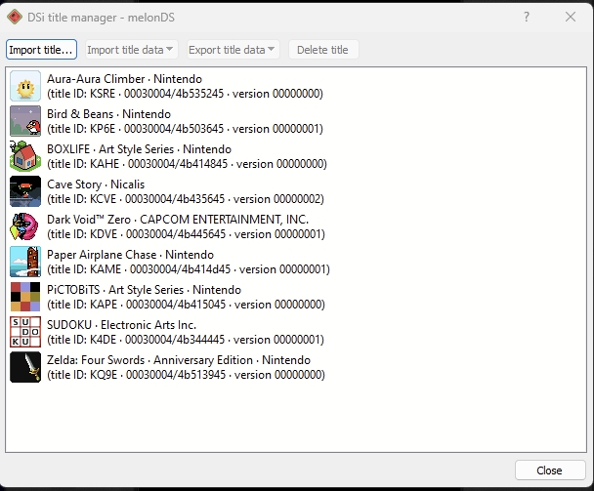The image size is (594, 491).
Task: Click the Zelda Four Swords icon
Action: (24, 367)
